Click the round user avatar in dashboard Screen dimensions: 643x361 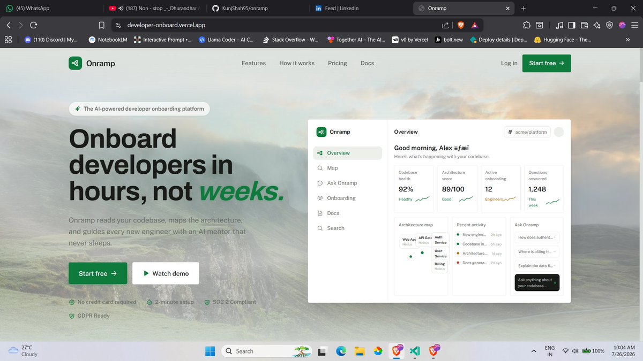pos(559,132)
